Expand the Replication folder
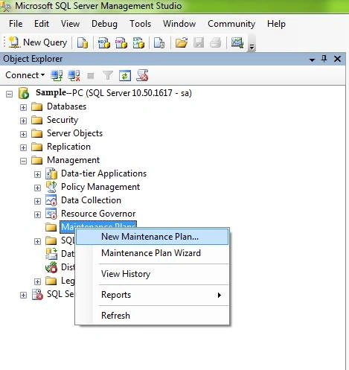Screen dimensions: 349x370 tap(23, 147)
